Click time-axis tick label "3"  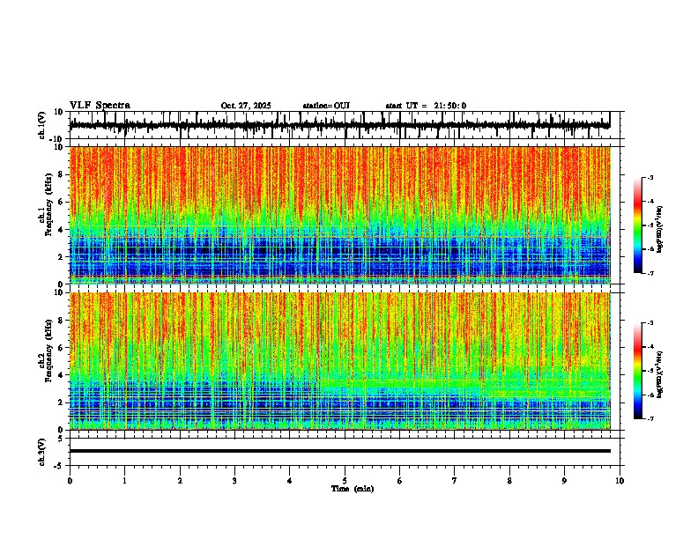234,481
